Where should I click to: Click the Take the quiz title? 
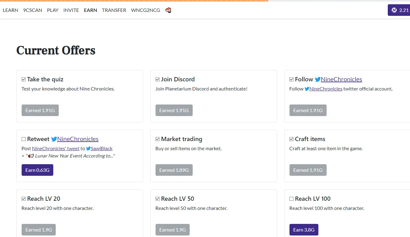(x=45, y=80)
